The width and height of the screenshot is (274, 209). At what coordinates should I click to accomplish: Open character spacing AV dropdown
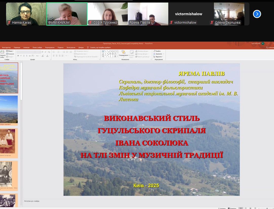pos(33,56)
